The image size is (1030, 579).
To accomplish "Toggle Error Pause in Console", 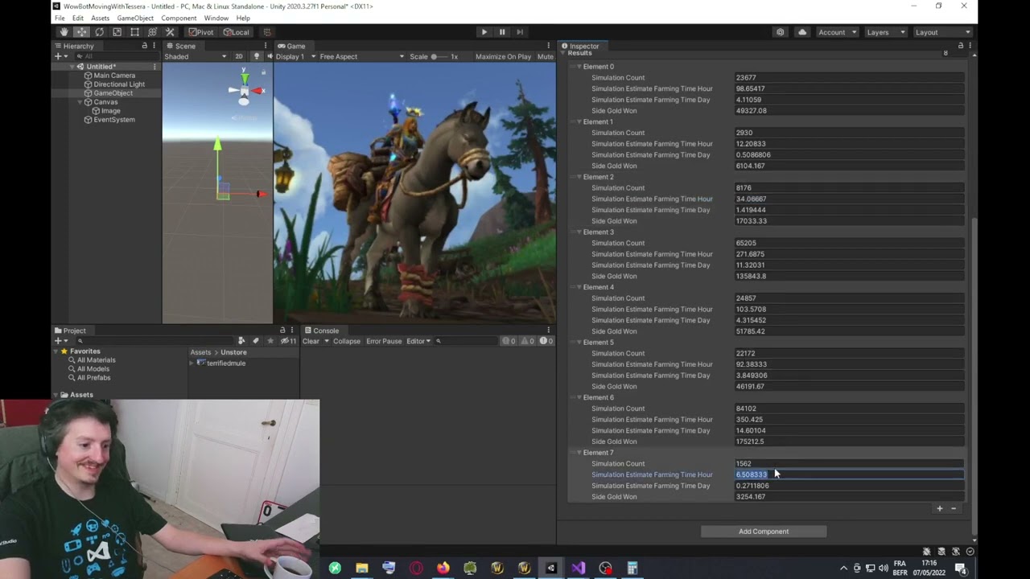I will tap(384, 341).
